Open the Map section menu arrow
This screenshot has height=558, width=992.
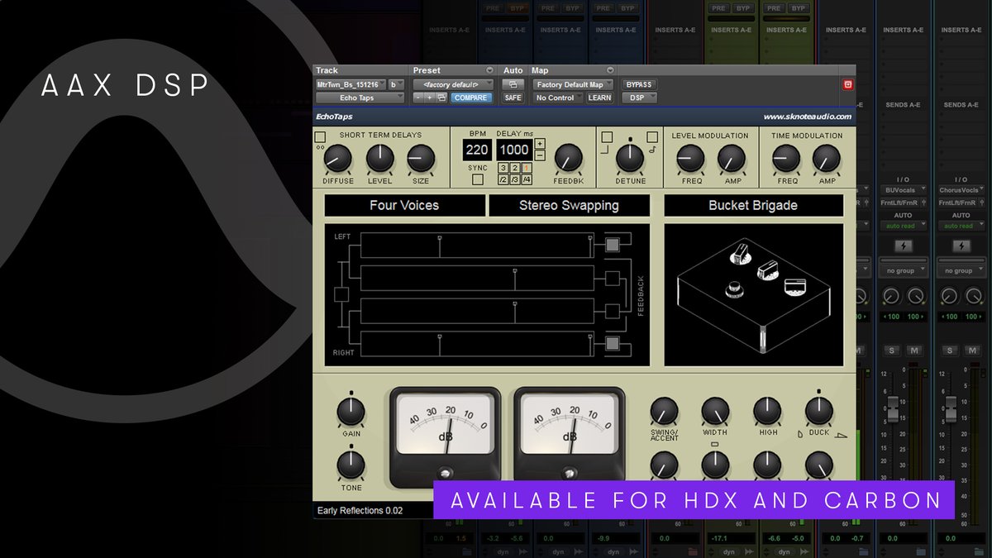[x=610, y=70]
